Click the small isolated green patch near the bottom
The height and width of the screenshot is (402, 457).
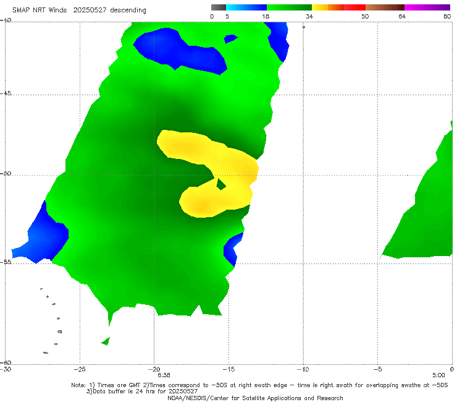coord(106,341)
